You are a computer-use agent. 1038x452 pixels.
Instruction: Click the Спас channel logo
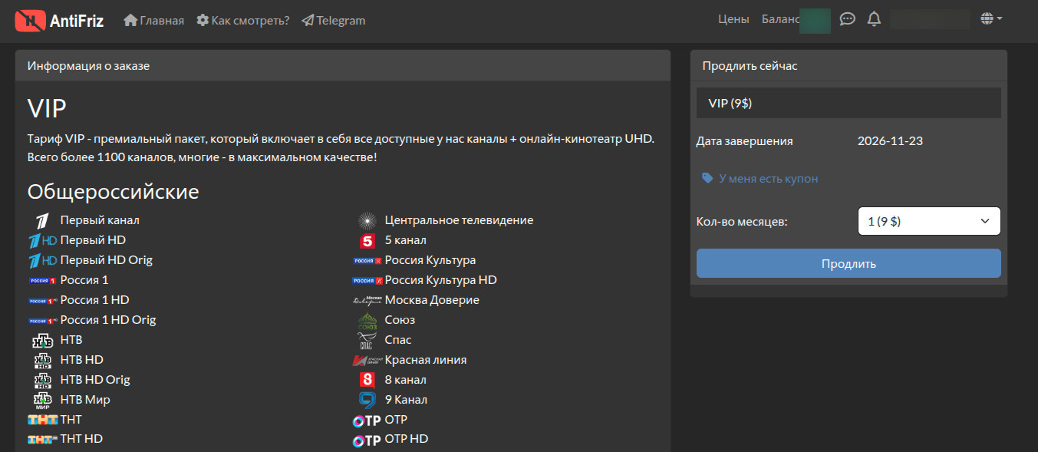tap(367, 340)
